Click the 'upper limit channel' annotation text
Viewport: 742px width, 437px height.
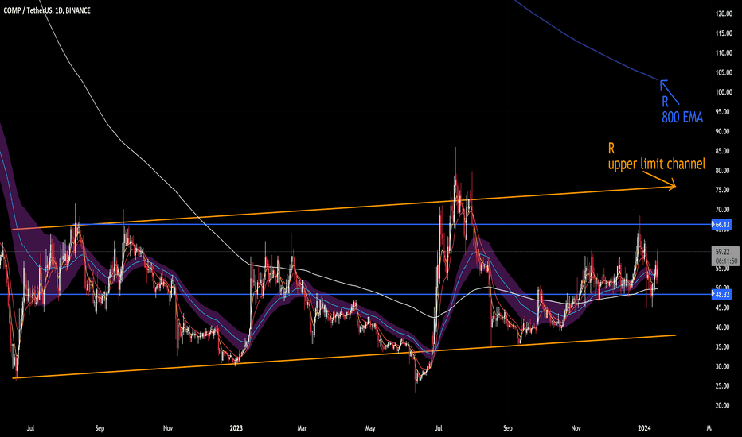[x=657, y=164]
